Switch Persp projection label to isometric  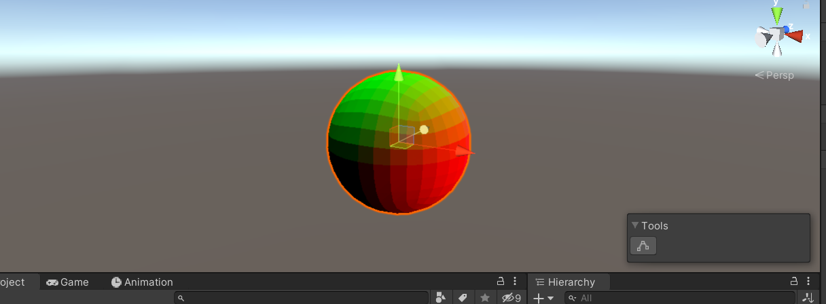coord(774,75)
